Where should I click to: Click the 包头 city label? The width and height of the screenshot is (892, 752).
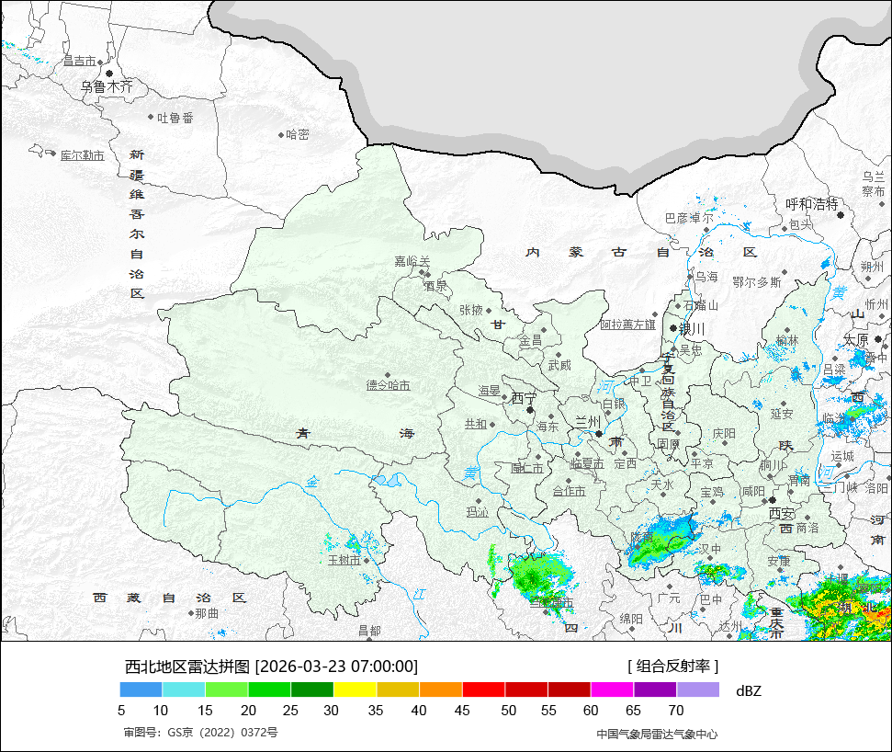801,225
